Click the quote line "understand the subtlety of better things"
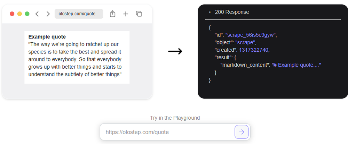Screen dimensions: 348x144 coord(75,74)
